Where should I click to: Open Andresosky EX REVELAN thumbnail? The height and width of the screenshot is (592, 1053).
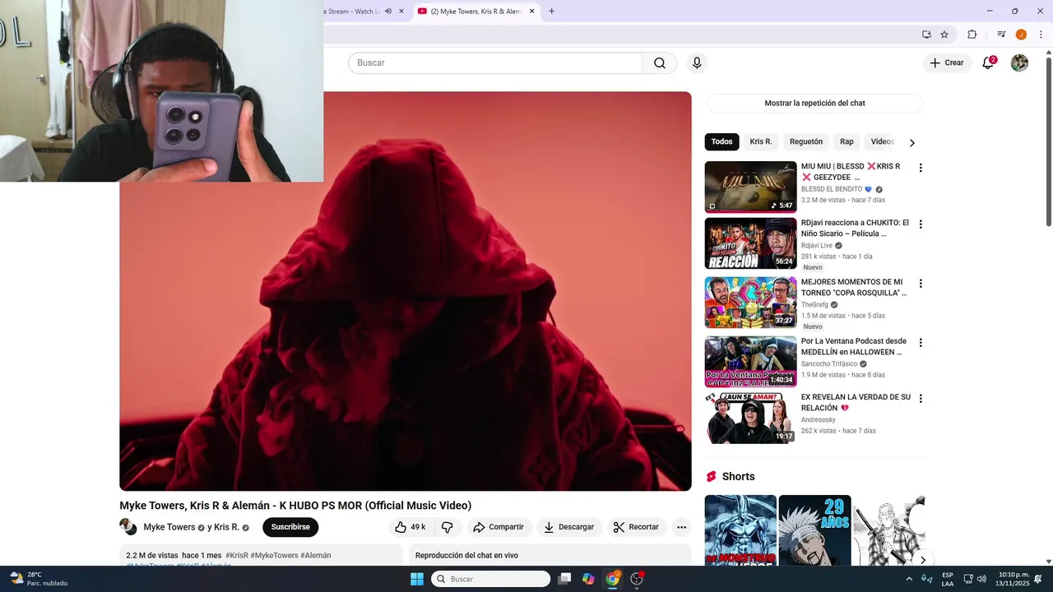(750, 418)
